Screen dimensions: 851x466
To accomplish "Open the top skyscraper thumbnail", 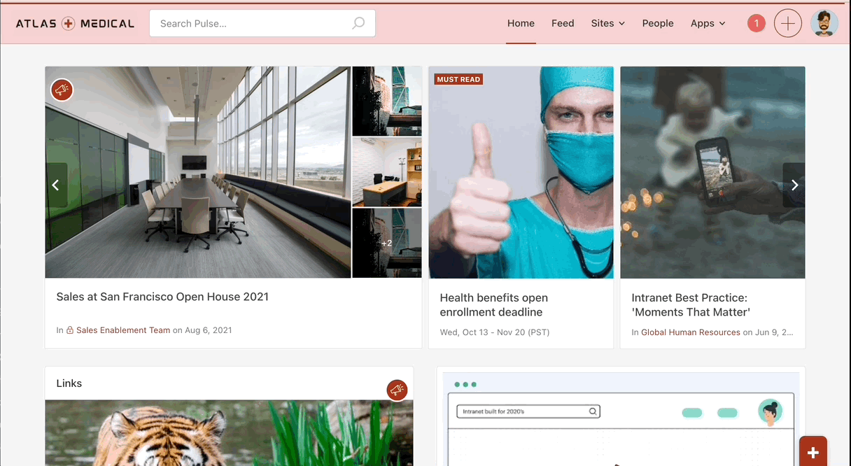I will (387, 101).
